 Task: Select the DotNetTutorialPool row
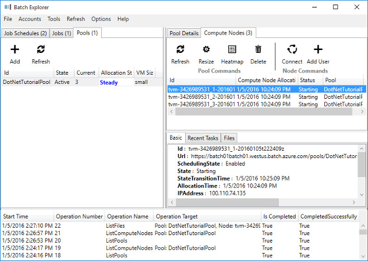[x=26, y=82]
